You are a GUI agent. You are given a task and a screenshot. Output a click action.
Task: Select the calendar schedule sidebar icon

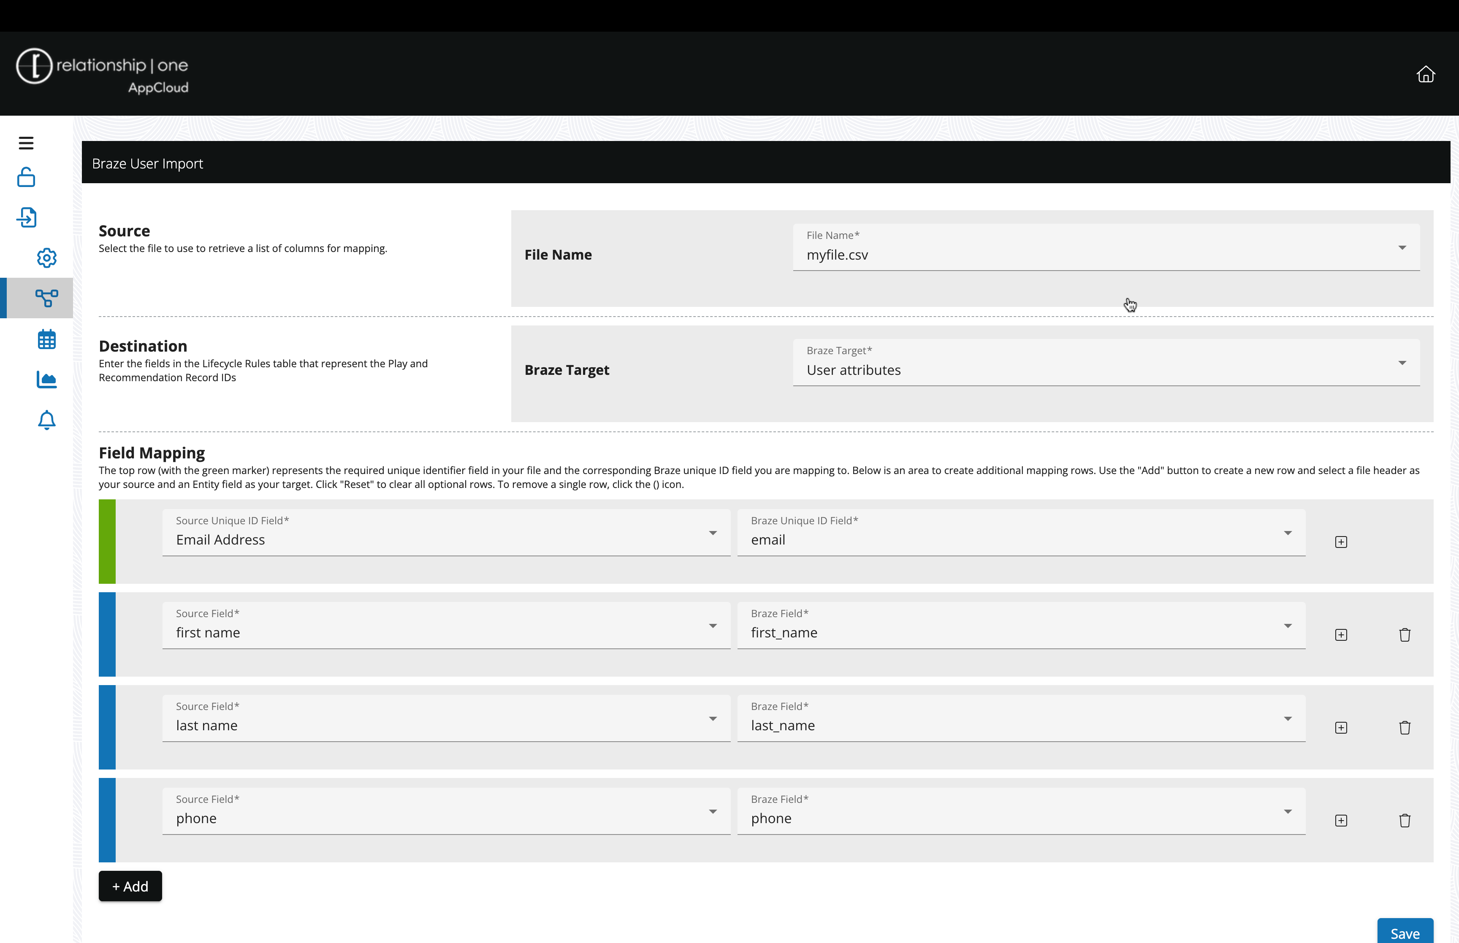tap(46, 339)
